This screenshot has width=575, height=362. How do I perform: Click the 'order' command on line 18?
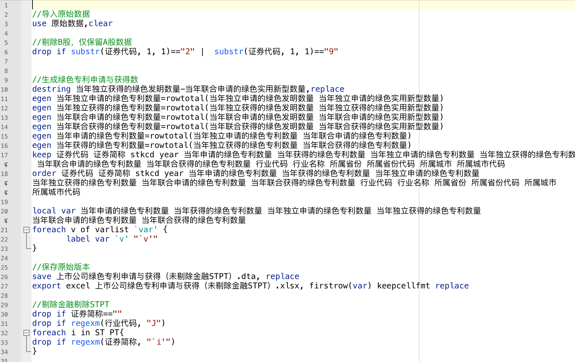44,173
